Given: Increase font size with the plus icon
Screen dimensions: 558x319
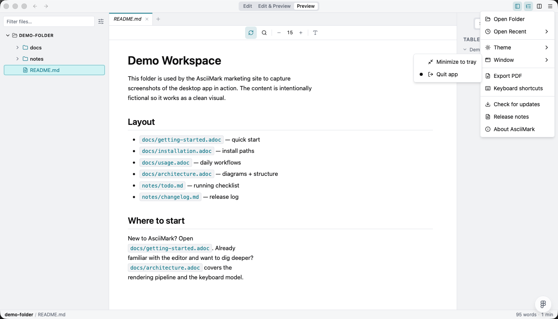Looking at the screenshot, I should pyautogui.click(x=301, y=33).
